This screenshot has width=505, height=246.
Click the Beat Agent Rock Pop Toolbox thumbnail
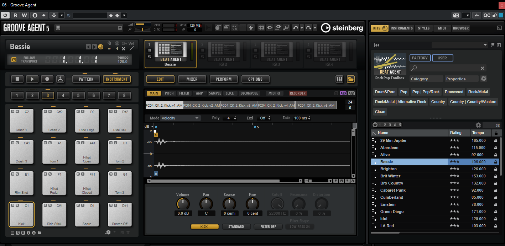tap(390, 64)
